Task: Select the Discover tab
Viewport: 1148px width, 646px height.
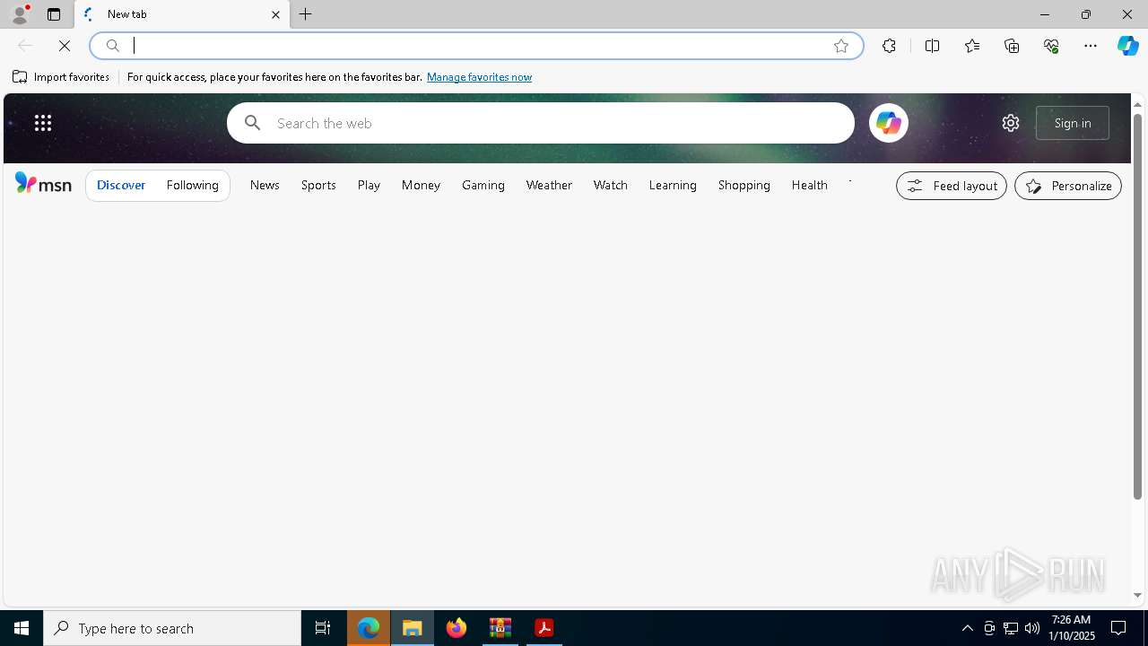Action: click(x=121, y=185)
